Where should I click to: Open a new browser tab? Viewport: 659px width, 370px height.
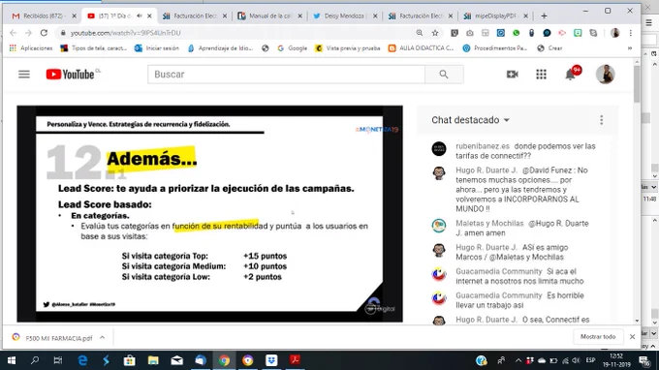click(x=544, y=15)
